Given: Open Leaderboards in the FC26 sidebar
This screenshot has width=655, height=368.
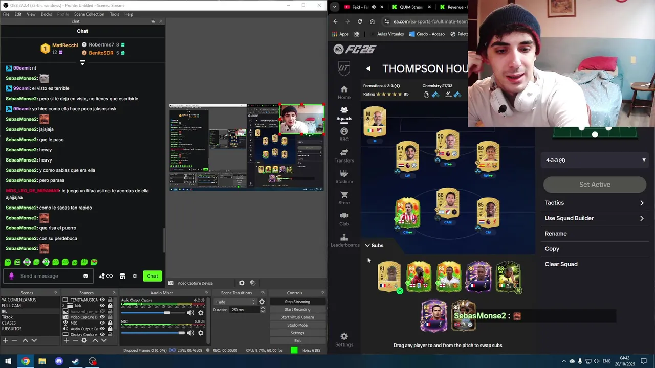Looking at the screenshot, I should pos(344,241).
